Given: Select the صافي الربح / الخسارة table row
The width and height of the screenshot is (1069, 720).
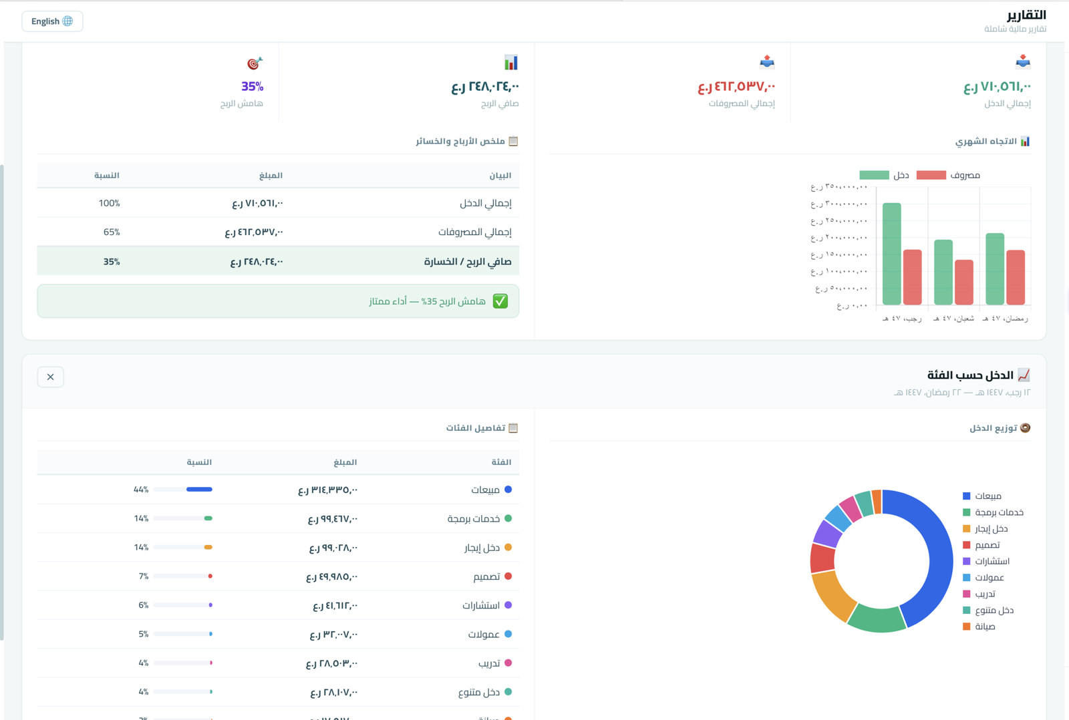Looking at the screenshot, I should (278, 261).
